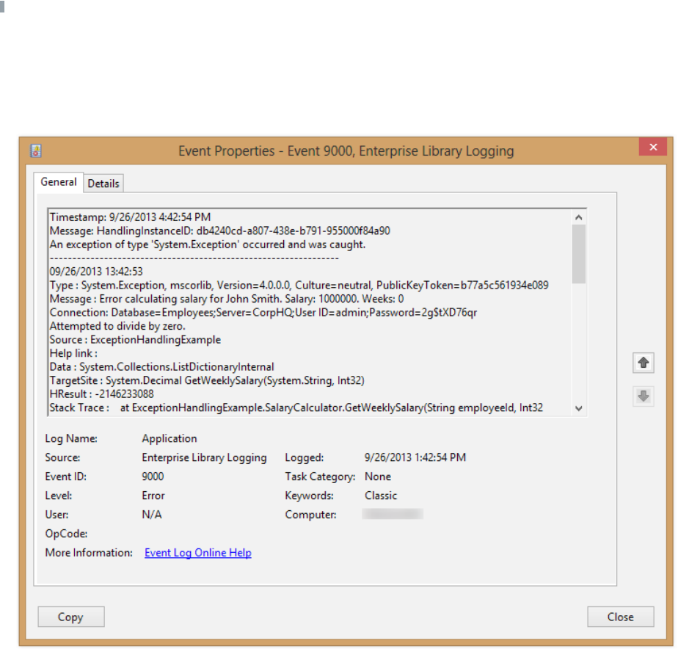Click Logged value 9/26/2013 1:42:54 PM

tap(415, 457)
